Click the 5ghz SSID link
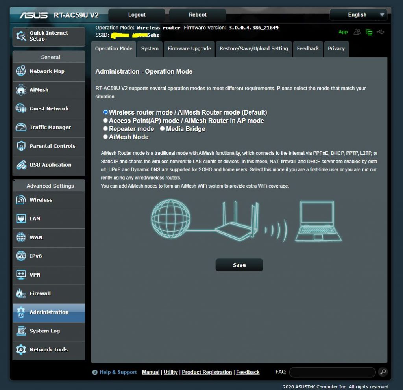Screen dimensions: 403x390 pyautogui.click(x=146, y=35)
